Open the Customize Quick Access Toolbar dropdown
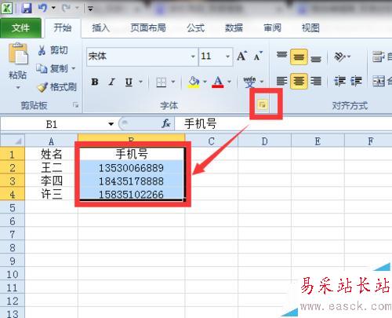The width and height of the screenshot is (392, 318). 90,9
